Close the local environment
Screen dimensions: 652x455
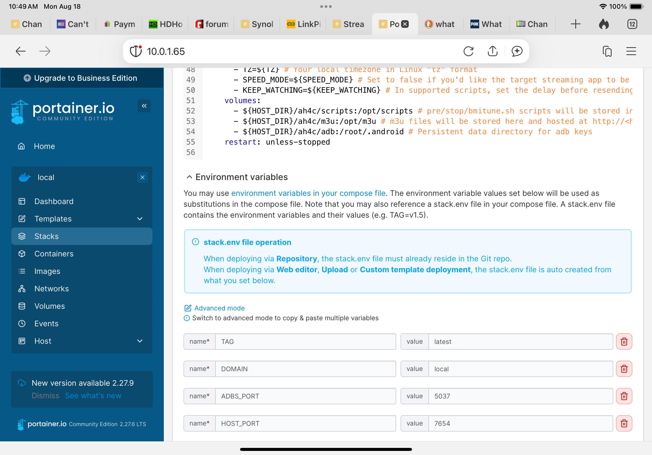(x=142, y=177)
